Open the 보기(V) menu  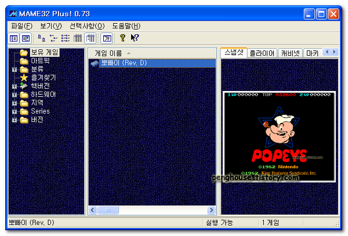50,26
